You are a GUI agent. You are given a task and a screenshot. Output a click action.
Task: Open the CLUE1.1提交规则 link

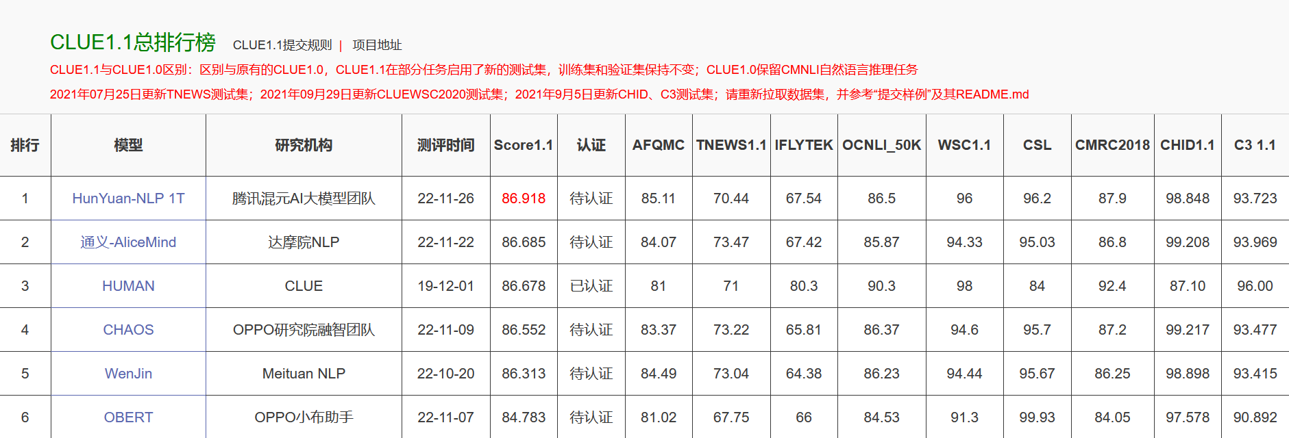282,45
